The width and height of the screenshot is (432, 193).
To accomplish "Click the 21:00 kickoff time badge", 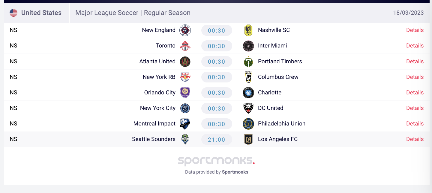I will (x=217, y=140).
